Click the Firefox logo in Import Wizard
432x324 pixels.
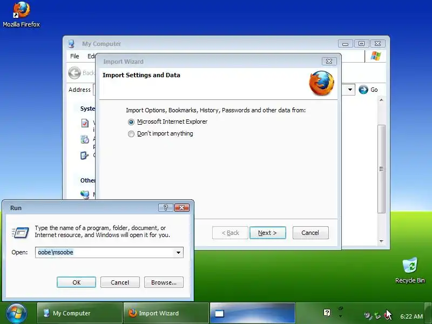tap(321, 83)
